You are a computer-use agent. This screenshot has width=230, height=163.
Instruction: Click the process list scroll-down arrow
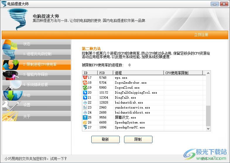pyautogui.click(x=208, y=128)
